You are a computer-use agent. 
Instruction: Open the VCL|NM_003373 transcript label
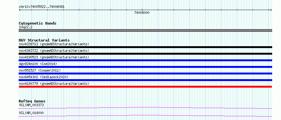pos(31,105)
